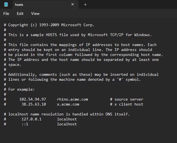Open the File menu
The height and width of the screenshot is (143, 177).
(x=6, y=14)
